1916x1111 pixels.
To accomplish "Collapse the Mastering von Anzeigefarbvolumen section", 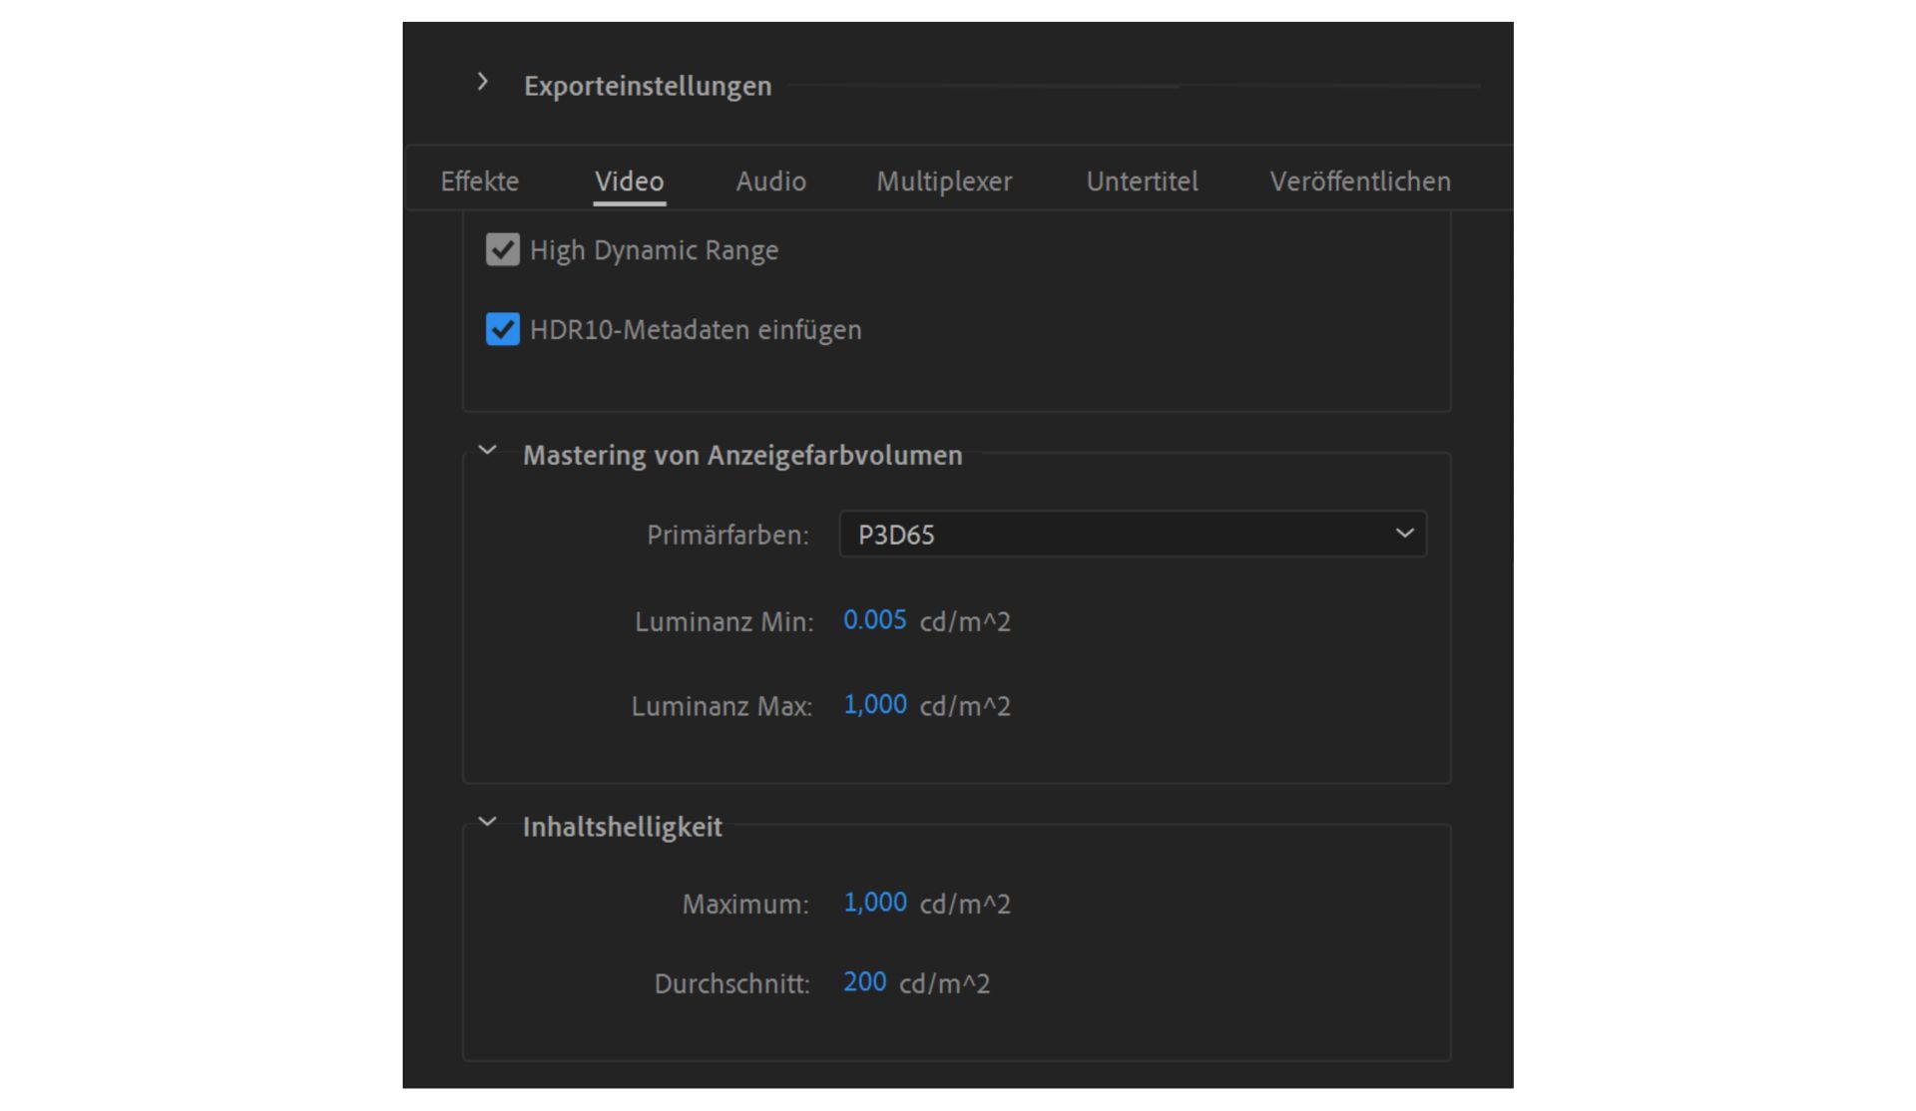I will pos(488,450).
